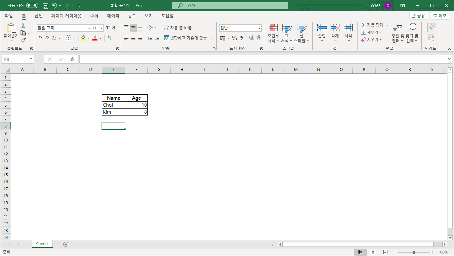454x256 pixels.
Task: Click the Comma Style icon
Action: coord(241,38)
